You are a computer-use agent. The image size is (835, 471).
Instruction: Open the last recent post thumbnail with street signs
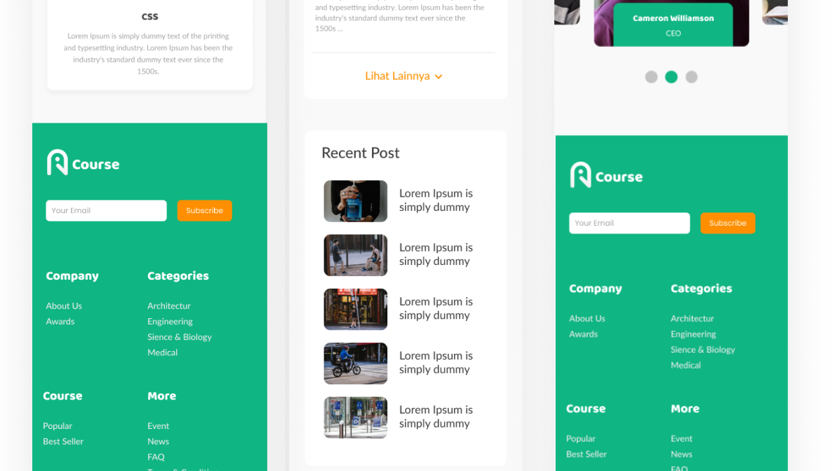(355, 417)
